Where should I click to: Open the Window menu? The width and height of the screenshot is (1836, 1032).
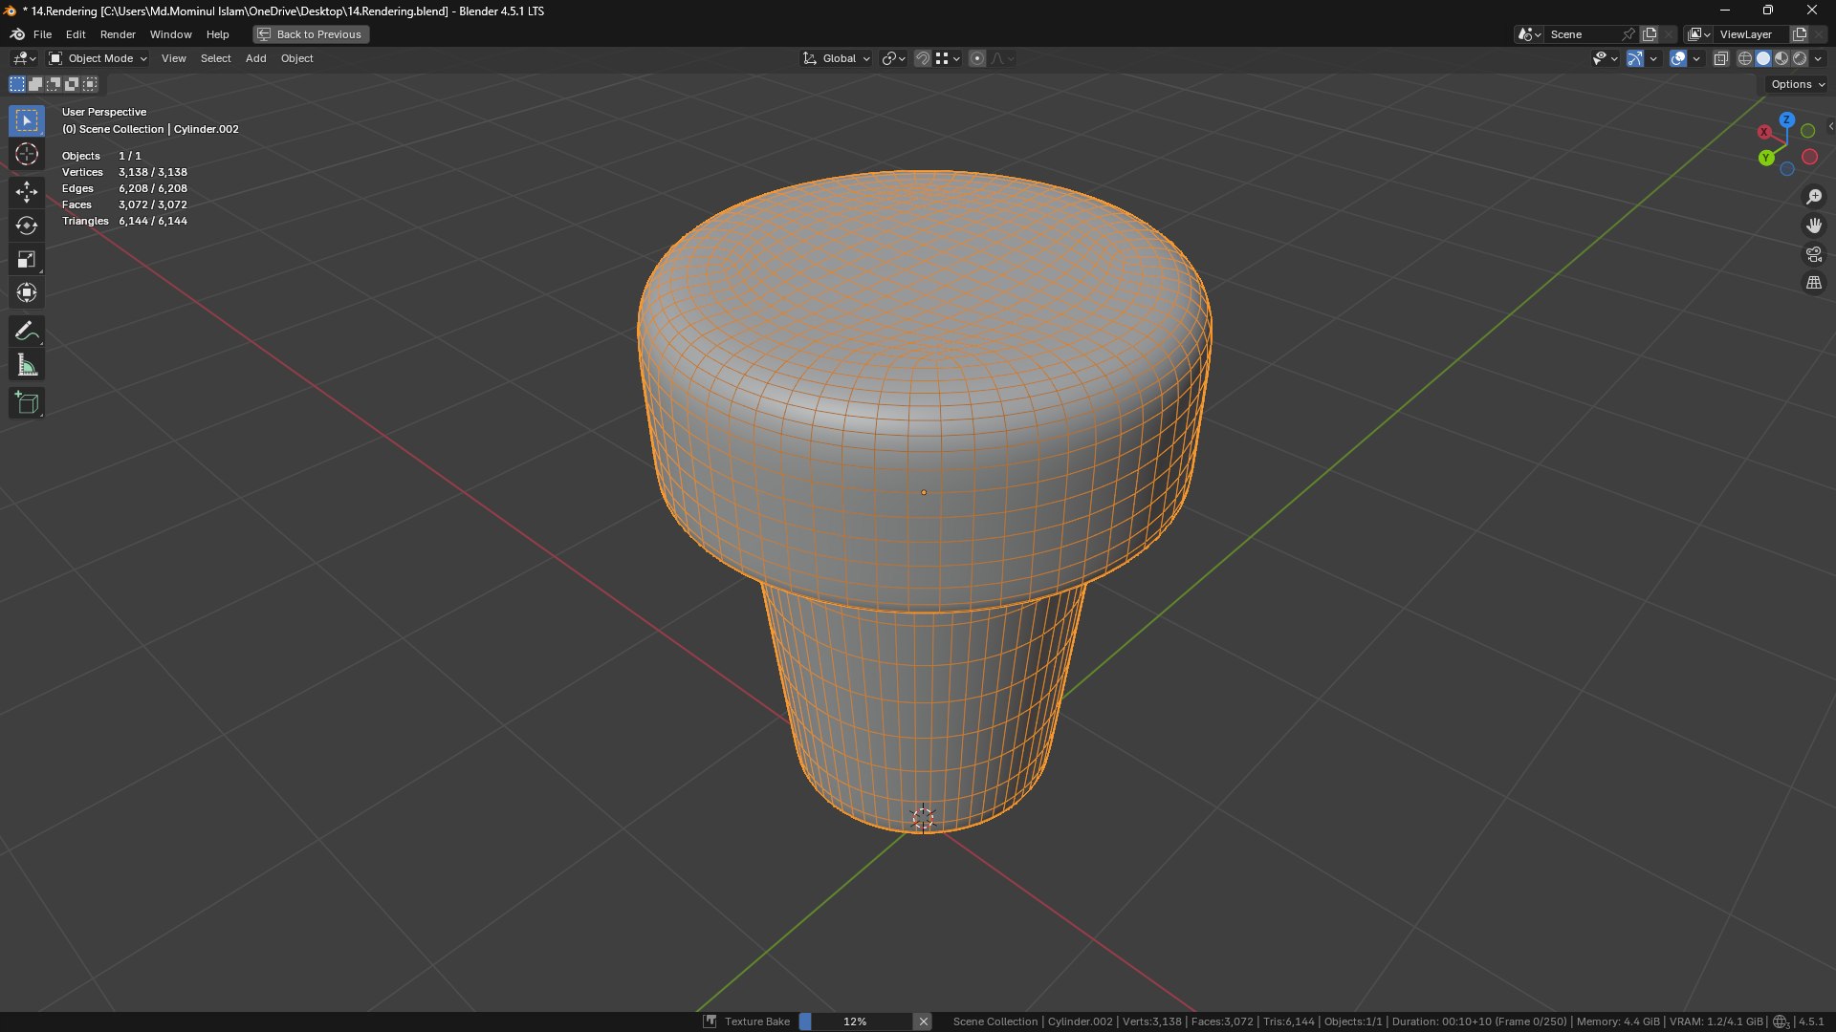[x=170, y=34]
